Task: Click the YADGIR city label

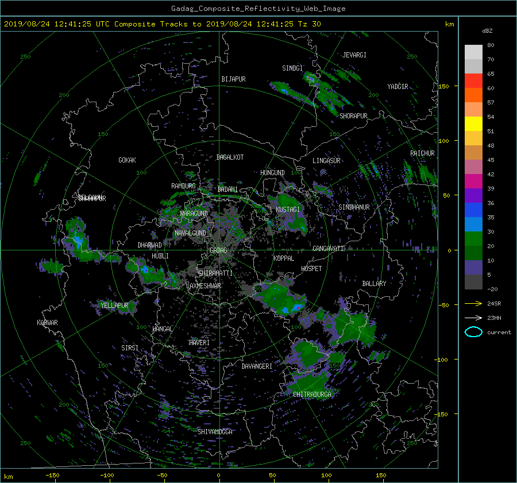Action: [398, 87]
